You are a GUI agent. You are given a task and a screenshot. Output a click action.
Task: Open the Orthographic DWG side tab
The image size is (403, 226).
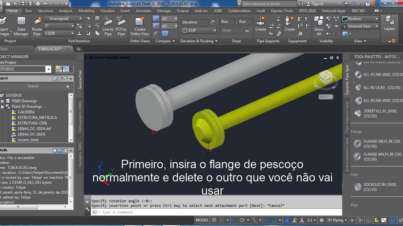tap(80, 117)
